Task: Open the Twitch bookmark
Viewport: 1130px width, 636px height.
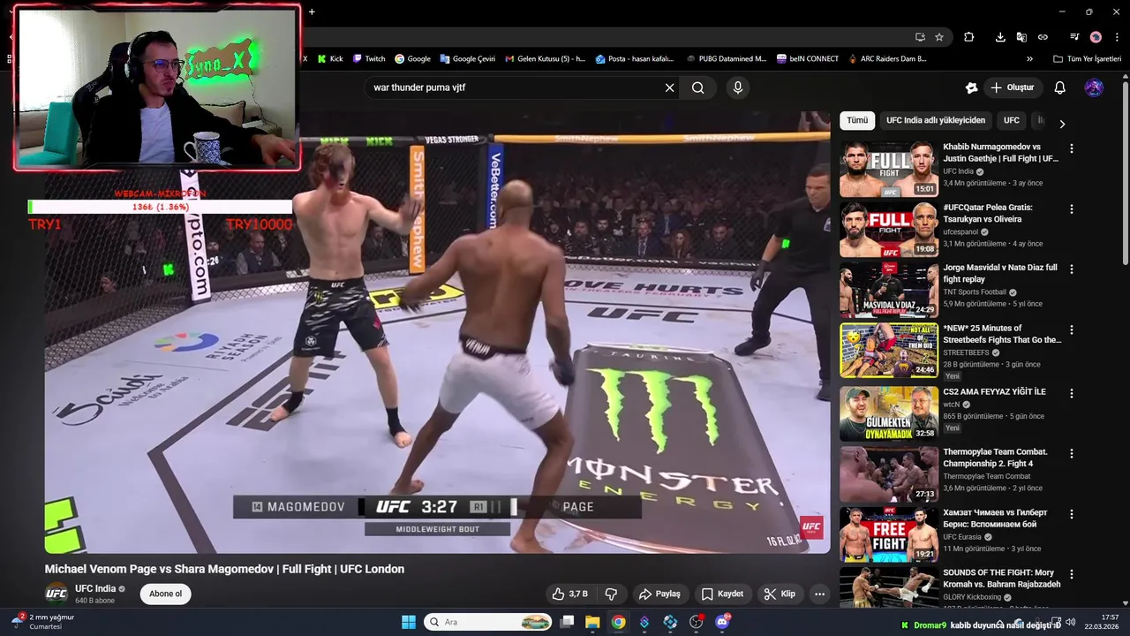Action: tap(369, 58)
